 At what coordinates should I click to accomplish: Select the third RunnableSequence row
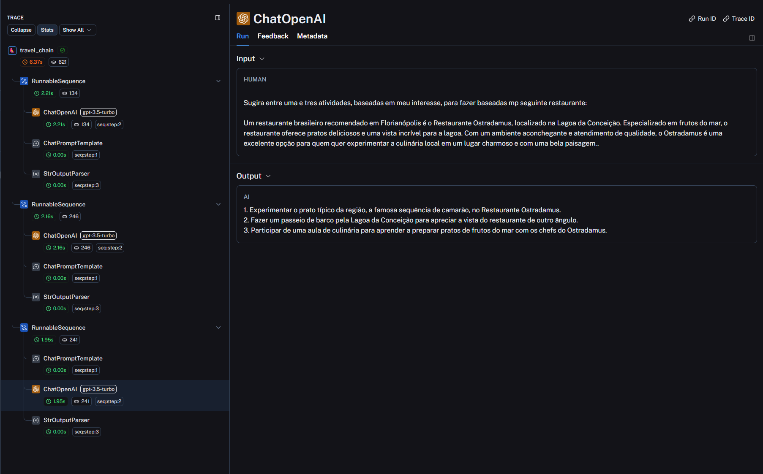(115, 333)
